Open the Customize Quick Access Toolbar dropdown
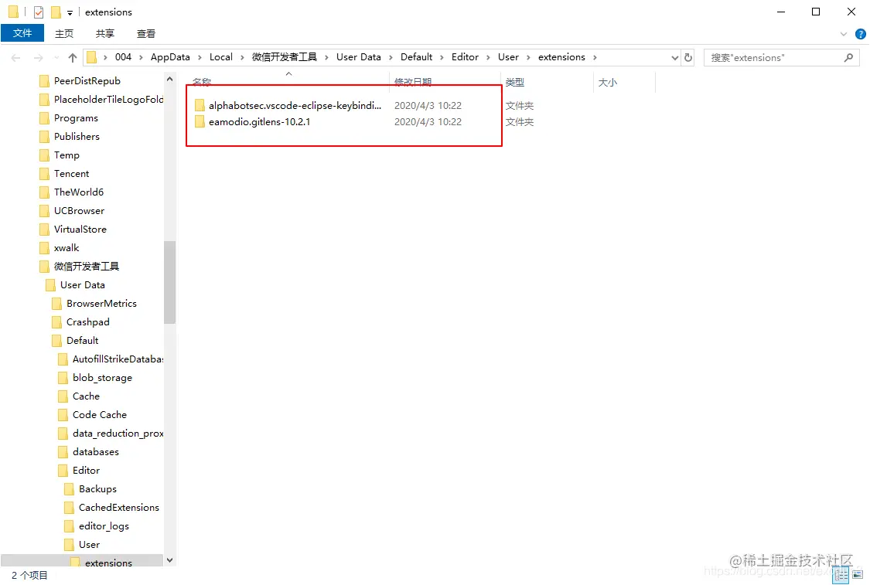 click(x=70, y=12)
